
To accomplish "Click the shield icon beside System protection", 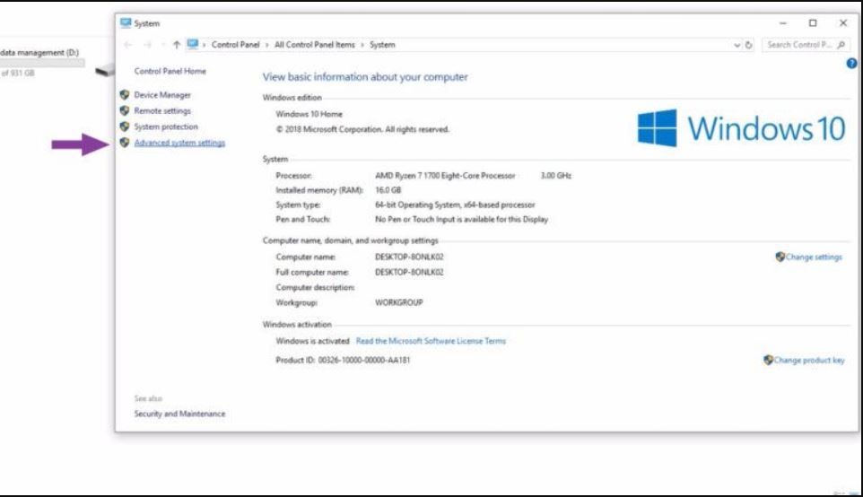I will tap(125, 126).
